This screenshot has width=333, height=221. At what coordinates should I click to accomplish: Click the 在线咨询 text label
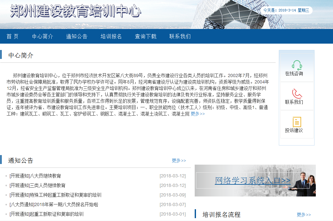click(x=294, y=74)
